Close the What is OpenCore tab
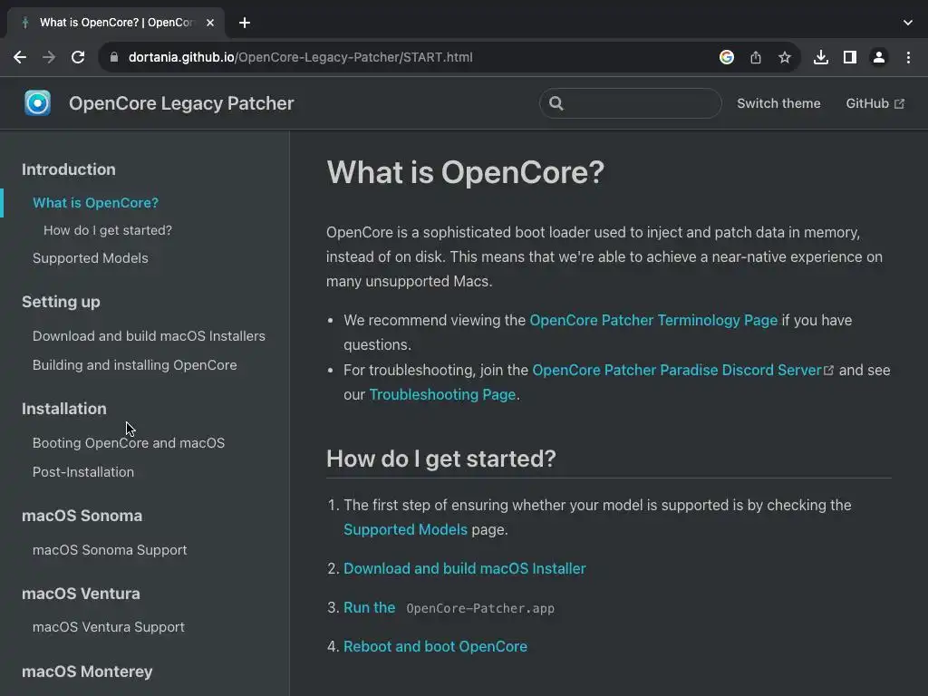The width and height of the screenshot is (928, 696). [x=210, y=23]
